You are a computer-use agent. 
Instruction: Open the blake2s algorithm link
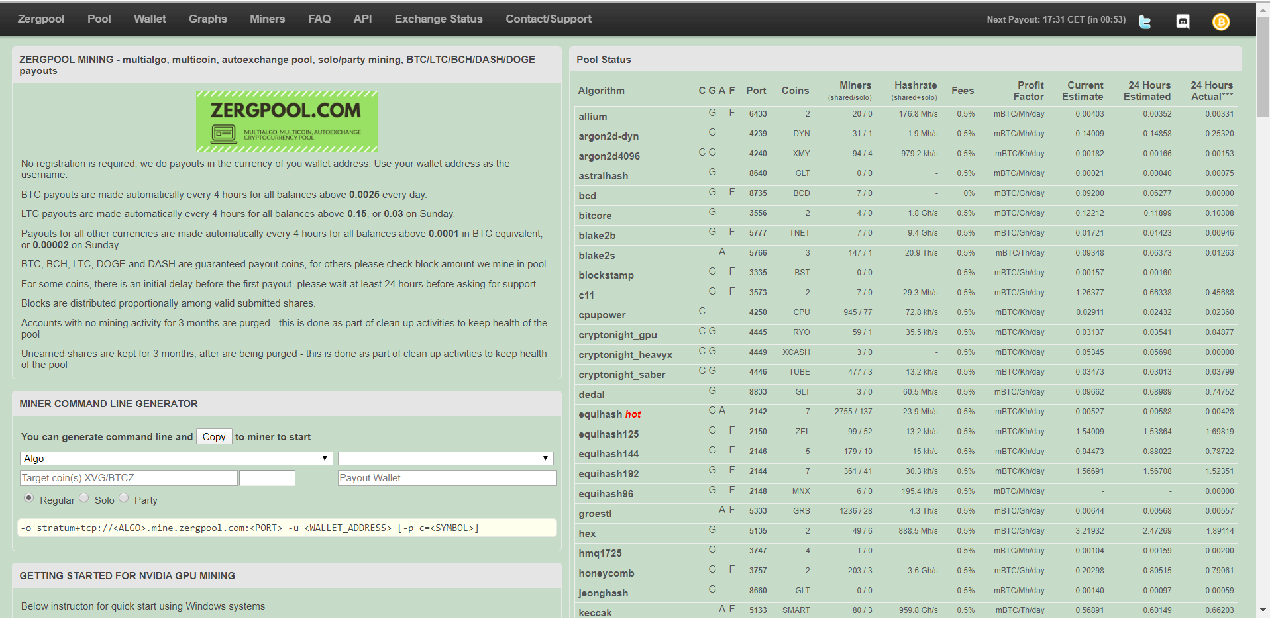(597, 256)
